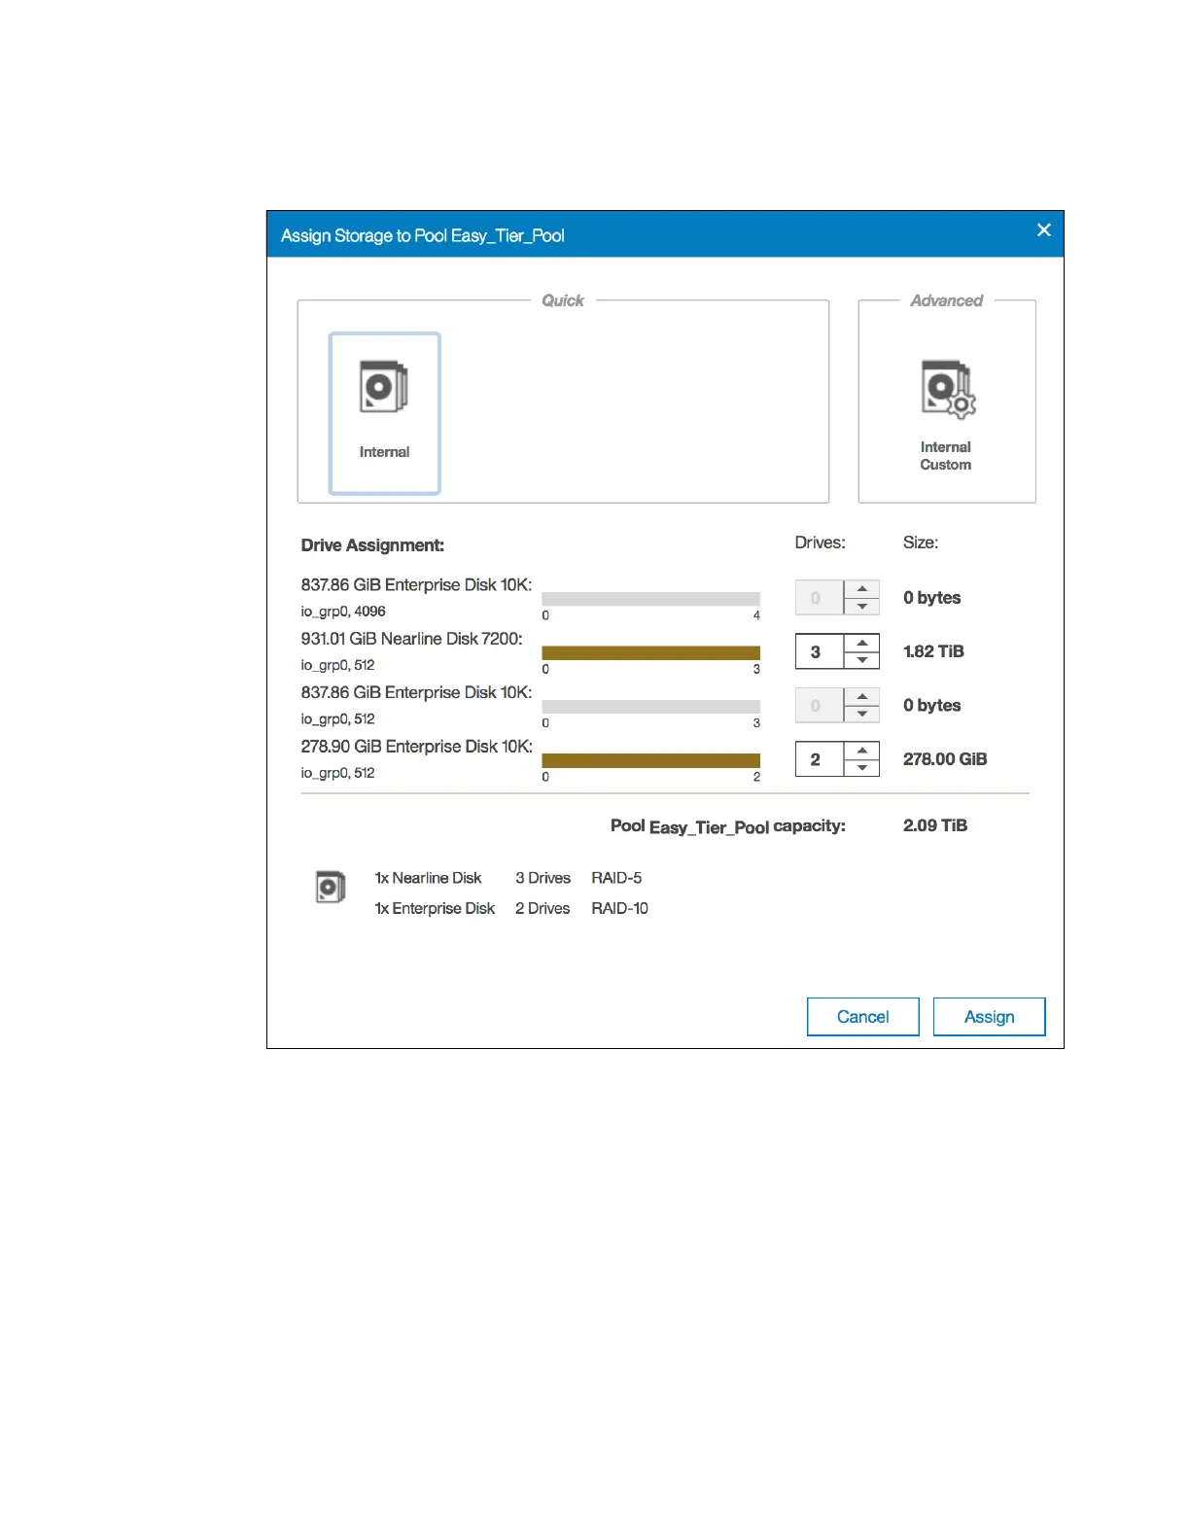
Task: Choose the Internal Custom advanced option
Action: [946, 413]
